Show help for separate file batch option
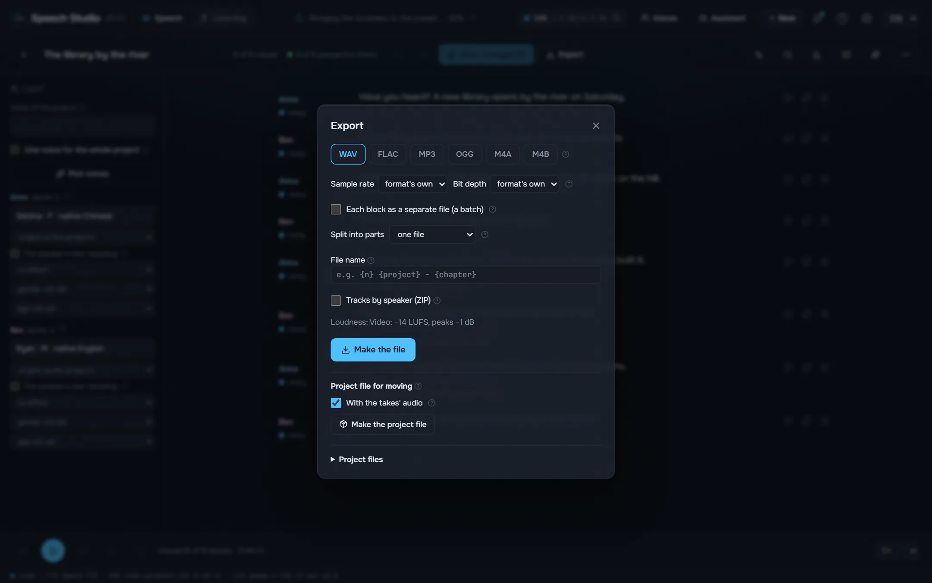932x583 pixels. (x=492, y=209)
